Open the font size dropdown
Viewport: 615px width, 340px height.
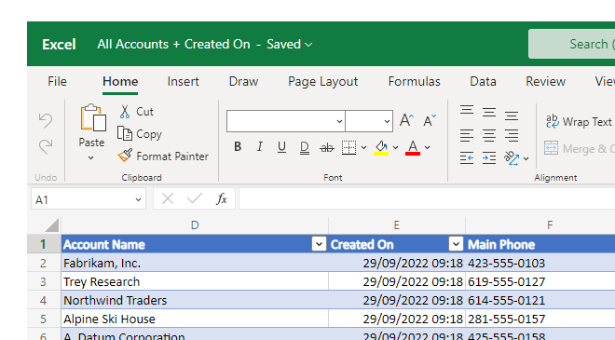click(387, 121)
